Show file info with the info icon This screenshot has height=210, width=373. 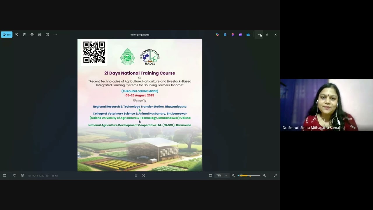(22, 176)
